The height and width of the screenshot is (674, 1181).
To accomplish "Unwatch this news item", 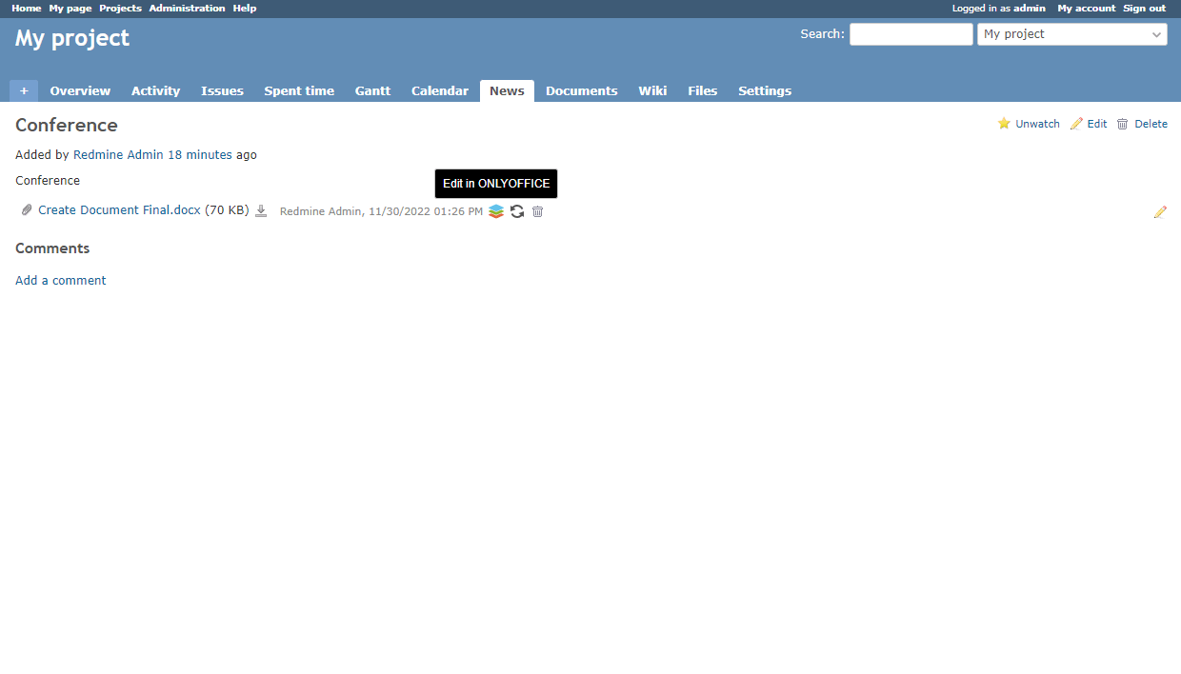I will (x=1029, y=124).
